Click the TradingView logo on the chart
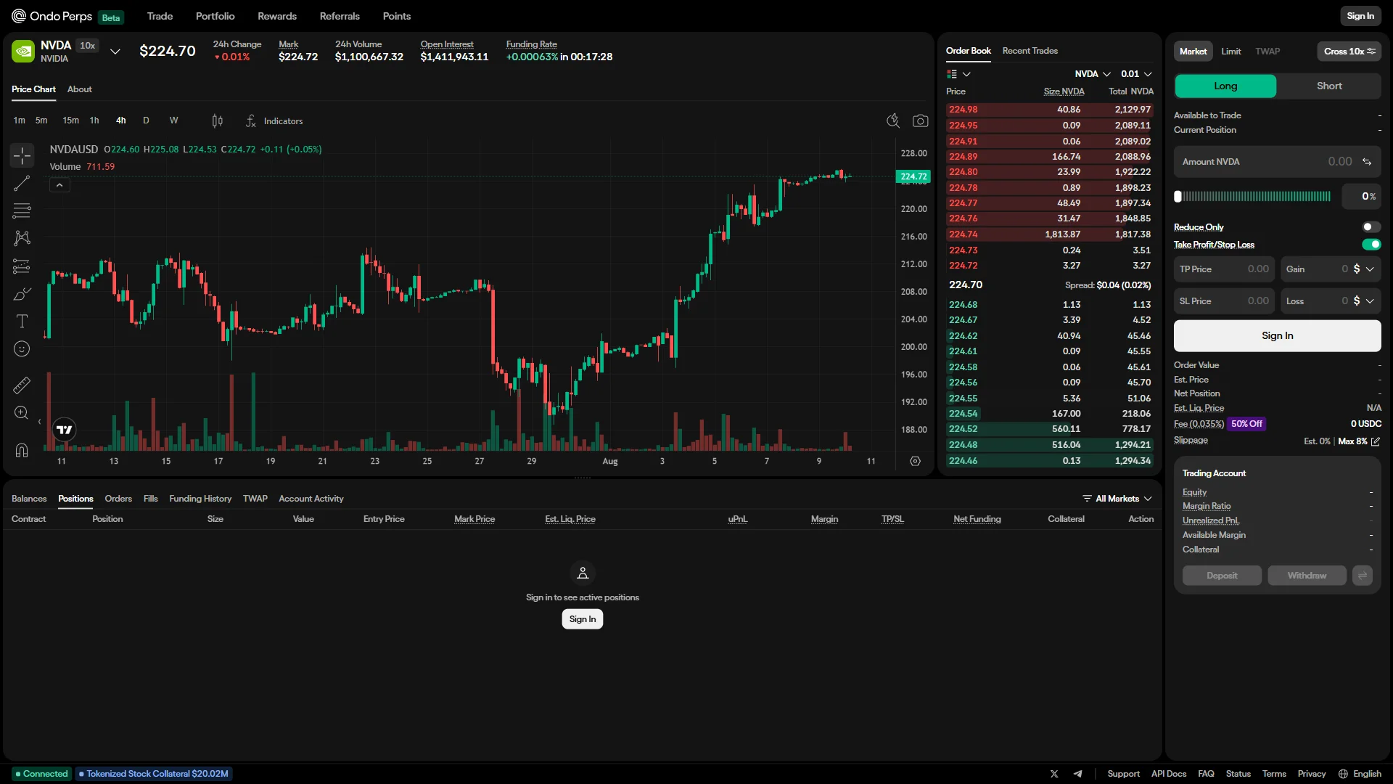 (65, 430)
